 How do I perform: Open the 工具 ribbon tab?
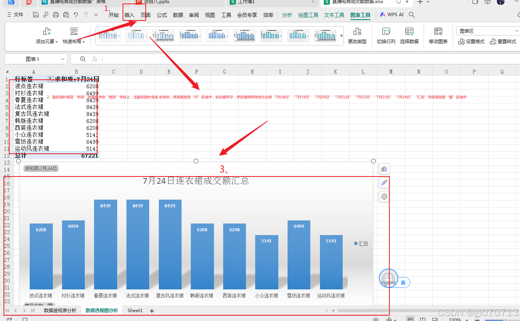226,15
